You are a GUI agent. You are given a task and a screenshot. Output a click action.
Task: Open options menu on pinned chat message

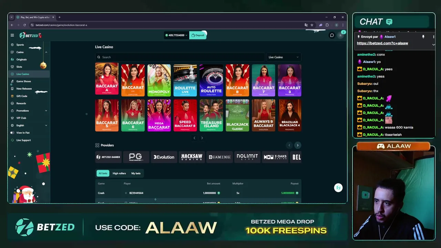433,37
